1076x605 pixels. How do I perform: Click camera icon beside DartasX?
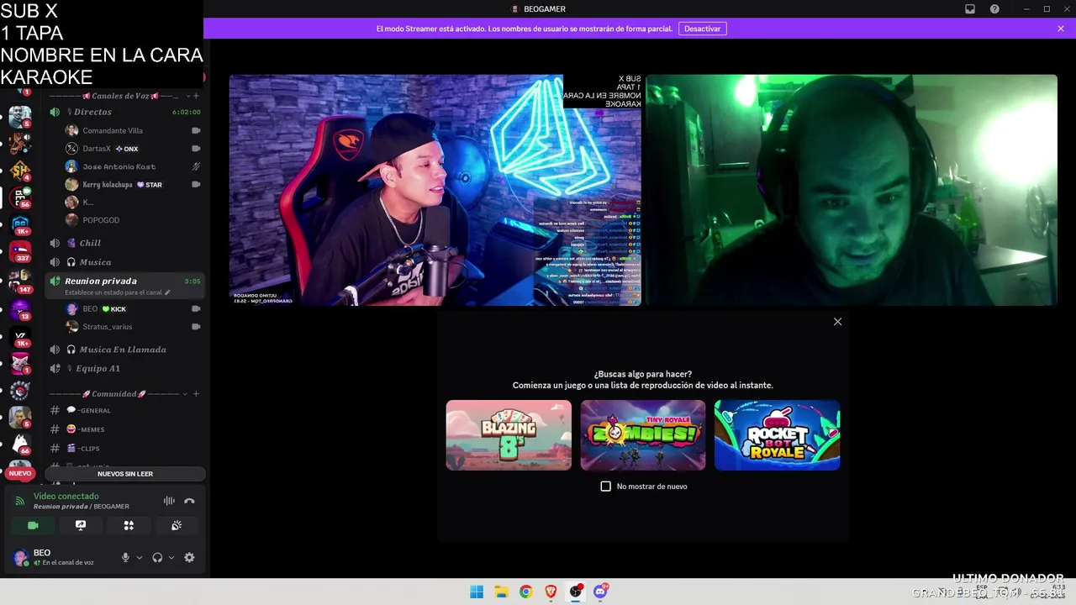click(196, 149)
